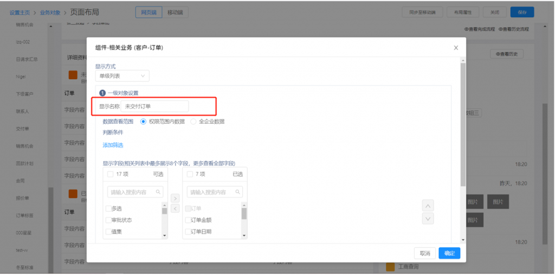
Task: Open the 单级列表 display mode dropdown
Action: [122, 76]
